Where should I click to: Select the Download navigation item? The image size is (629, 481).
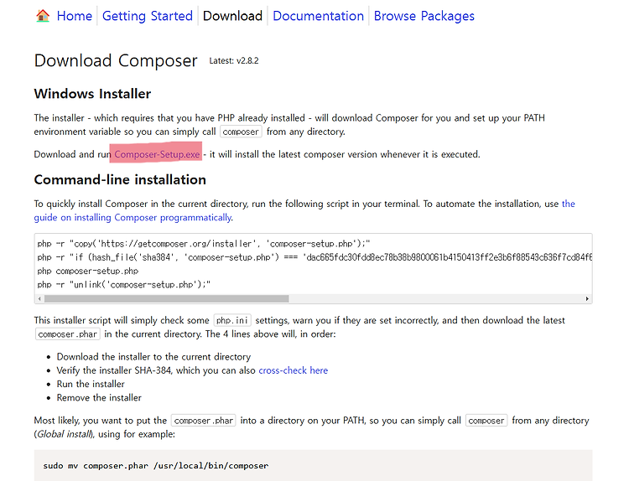coord(232,16)
